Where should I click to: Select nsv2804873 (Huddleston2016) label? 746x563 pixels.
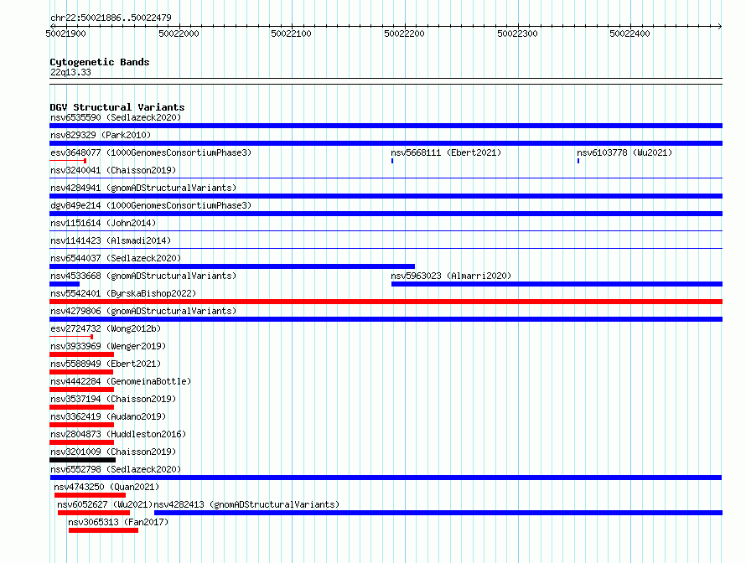click(118, 434)
